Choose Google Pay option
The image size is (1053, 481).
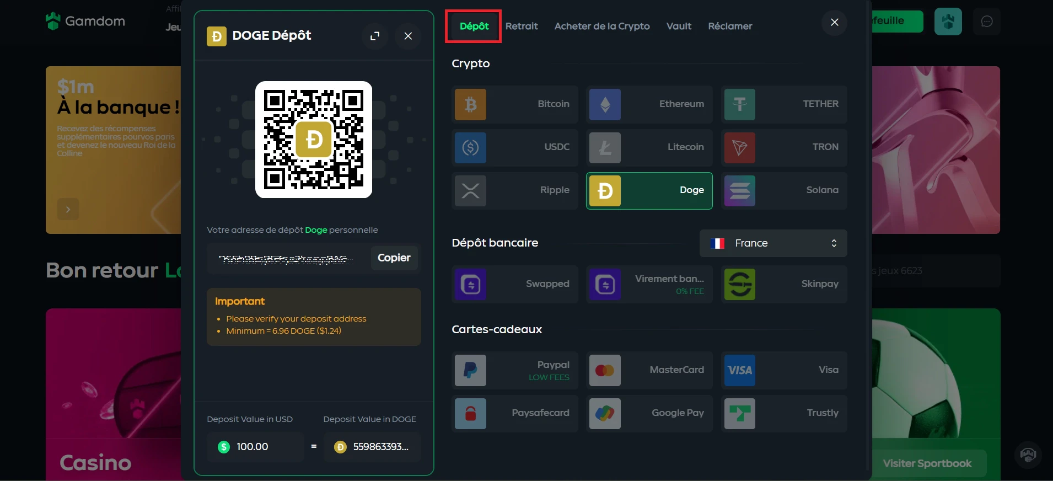pyautogui.click(x=649, y=413)
